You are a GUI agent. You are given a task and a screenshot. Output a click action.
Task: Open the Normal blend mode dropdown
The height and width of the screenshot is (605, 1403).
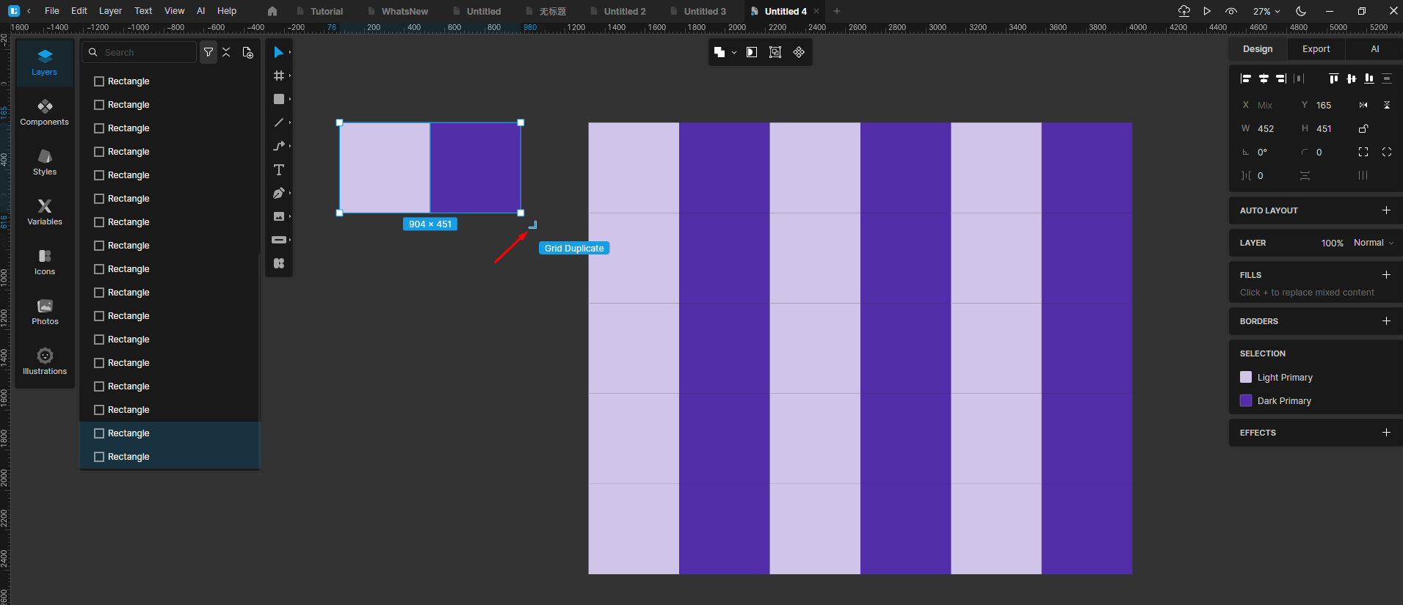click(1374, 243)
